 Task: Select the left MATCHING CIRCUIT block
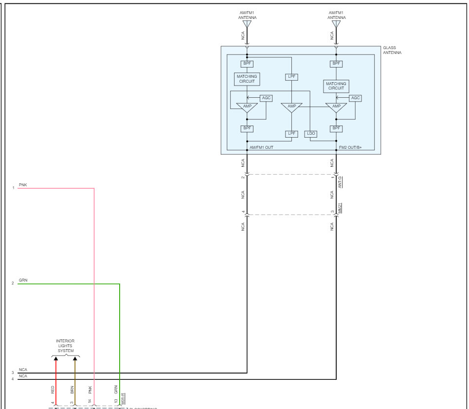tap(247, 79)
